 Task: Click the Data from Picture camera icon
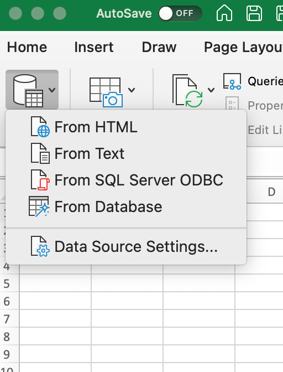(x=106, y=92)
